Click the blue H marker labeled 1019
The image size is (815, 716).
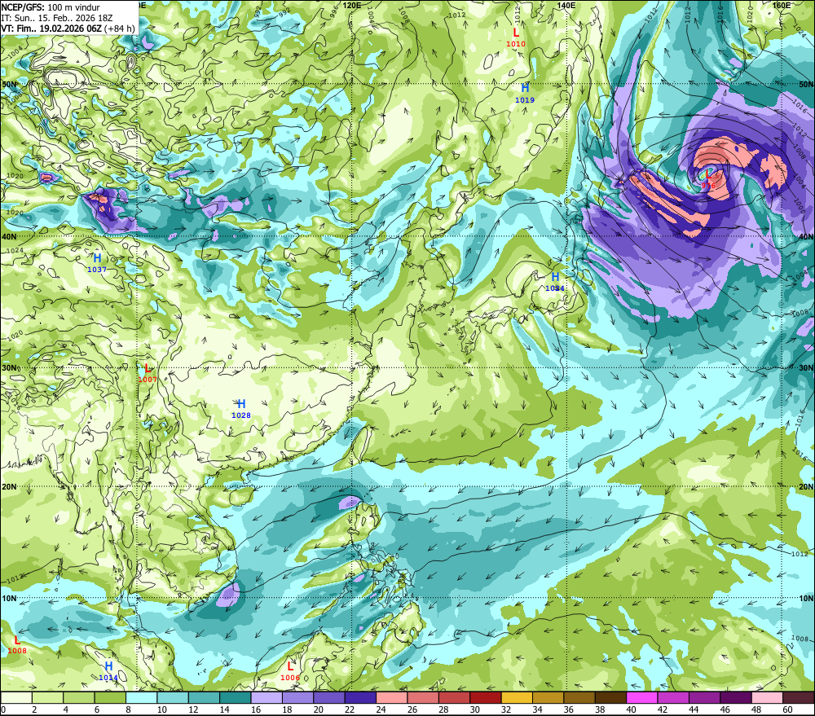[x=525, y=88]
